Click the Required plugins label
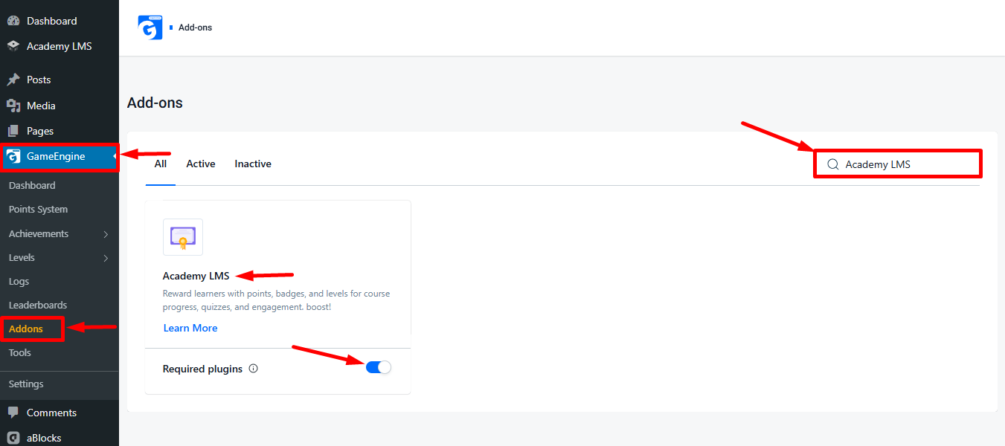The width and height of the screenshot is (1005, 446). coord(202,369)
